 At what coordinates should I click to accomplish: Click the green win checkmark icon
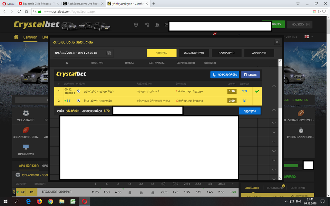click(x=257, y=91)
